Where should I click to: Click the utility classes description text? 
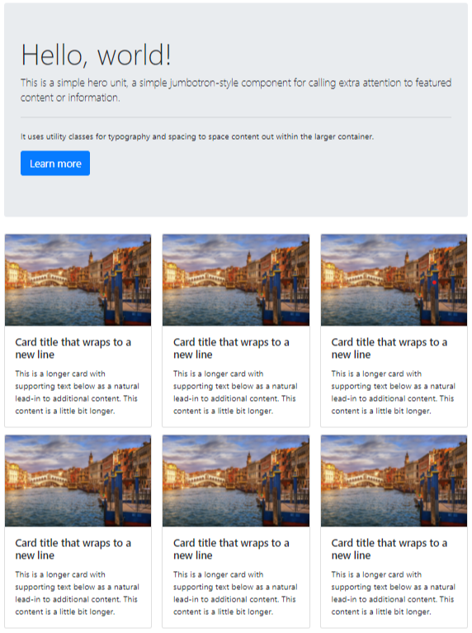[197, 136]
